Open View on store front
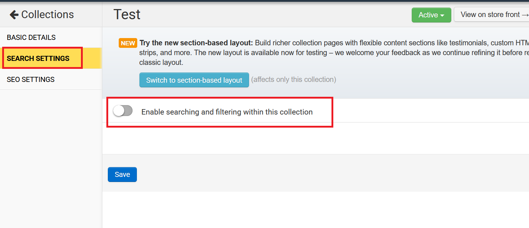The width and height of the screenshot is (529, 228). point(490,15)
